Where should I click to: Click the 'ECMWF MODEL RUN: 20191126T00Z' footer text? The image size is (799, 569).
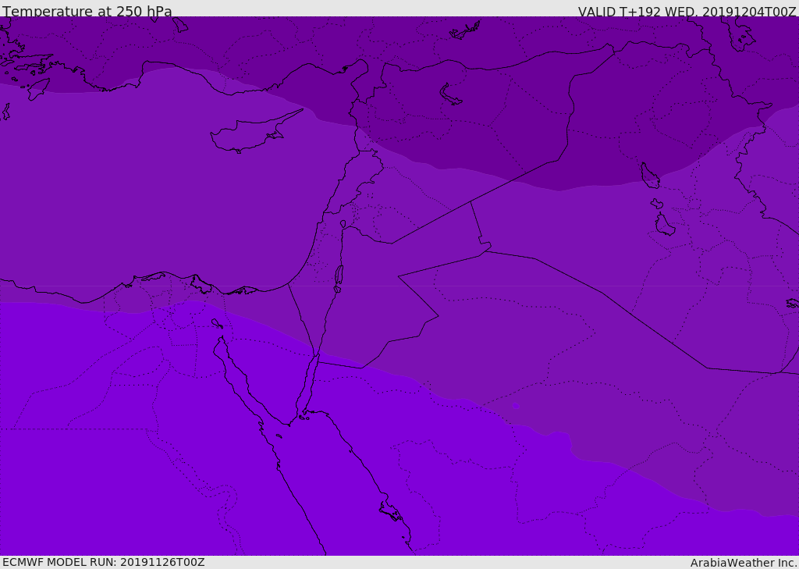click(x=104, y=562)
